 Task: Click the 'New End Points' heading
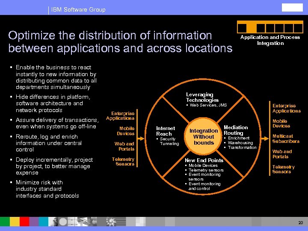(x=204, y=160)
